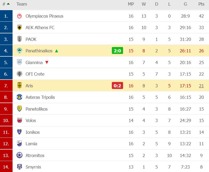
Task: Click the Panathinaikos green clover crest
Action: pyautogui.click(x=19, y=51)
